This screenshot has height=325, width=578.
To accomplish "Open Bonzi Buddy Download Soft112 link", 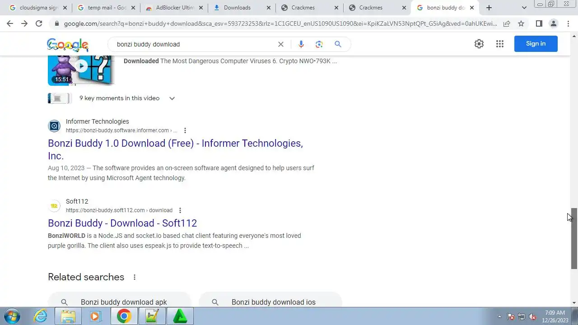I will 122,223.
